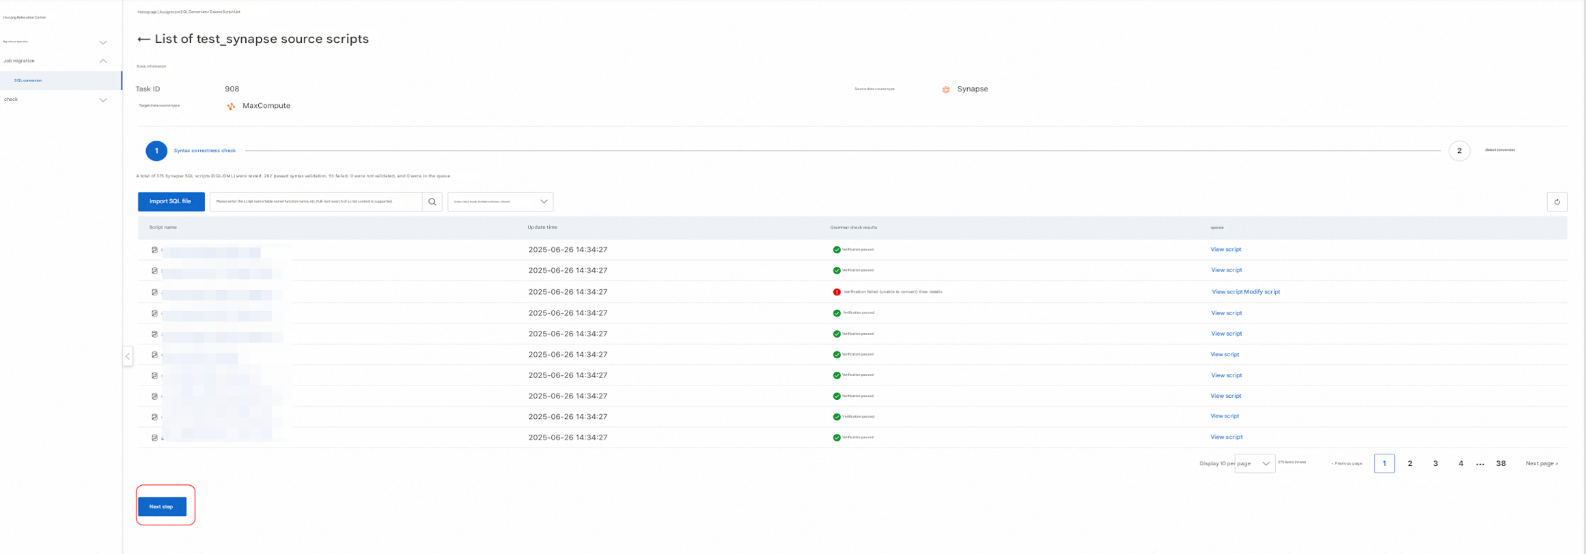
Task: Go to page 2 of the list
Action: (x=1410, y=464)
